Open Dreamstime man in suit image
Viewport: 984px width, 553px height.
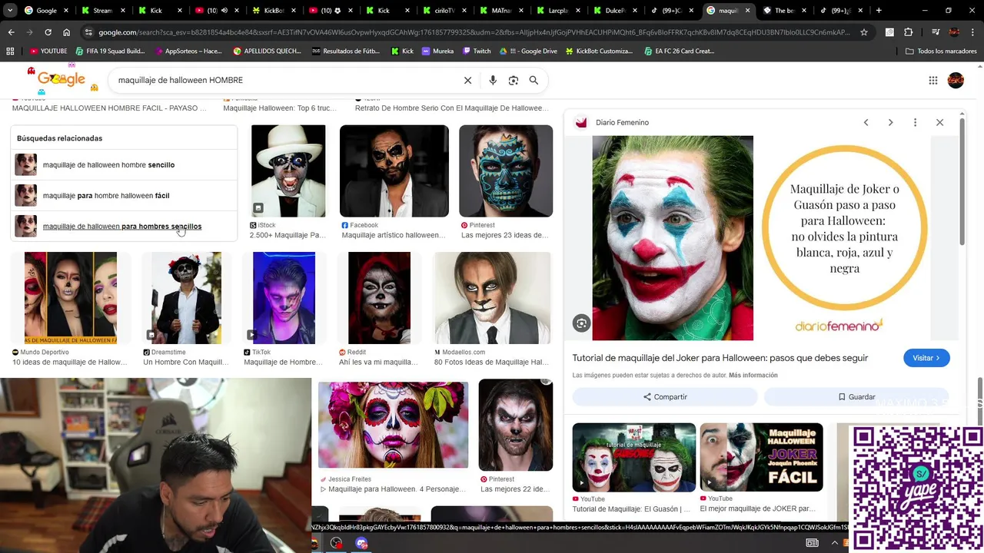click(186, 298)
